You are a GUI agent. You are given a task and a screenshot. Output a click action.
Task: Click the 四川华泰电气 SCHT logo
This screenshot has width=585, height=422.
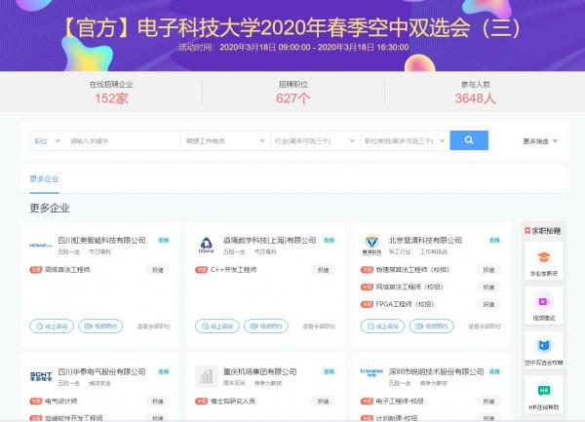41,376
